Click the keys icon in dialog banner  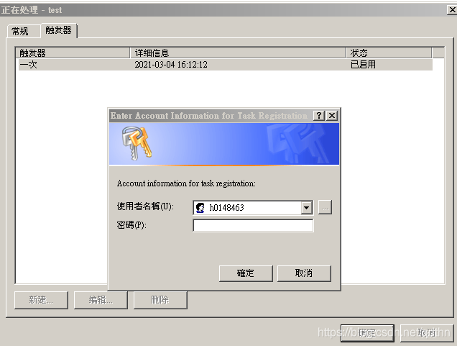(137, 143)
